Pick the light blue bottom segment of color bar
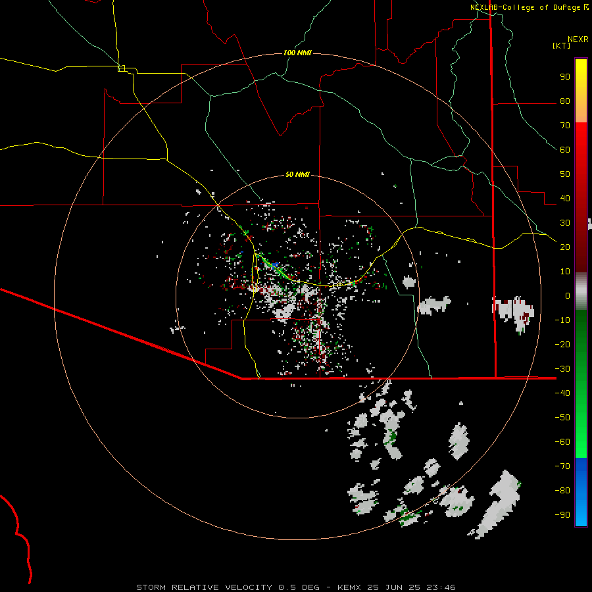 point(581,514)
